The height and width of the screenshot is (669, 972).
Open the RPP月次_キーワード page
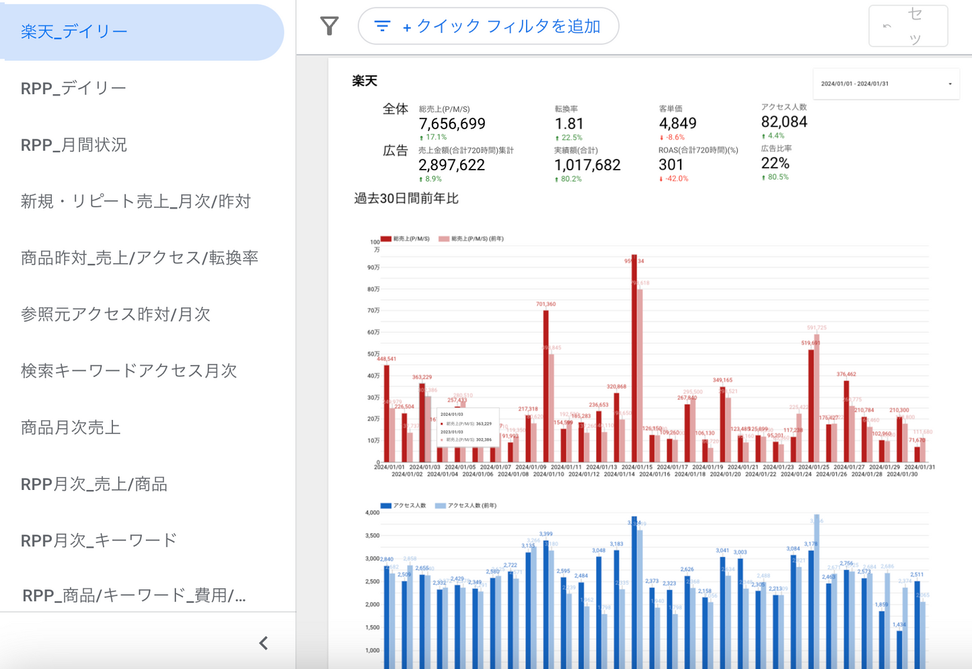pyautogui.click(x=98, y=540)
